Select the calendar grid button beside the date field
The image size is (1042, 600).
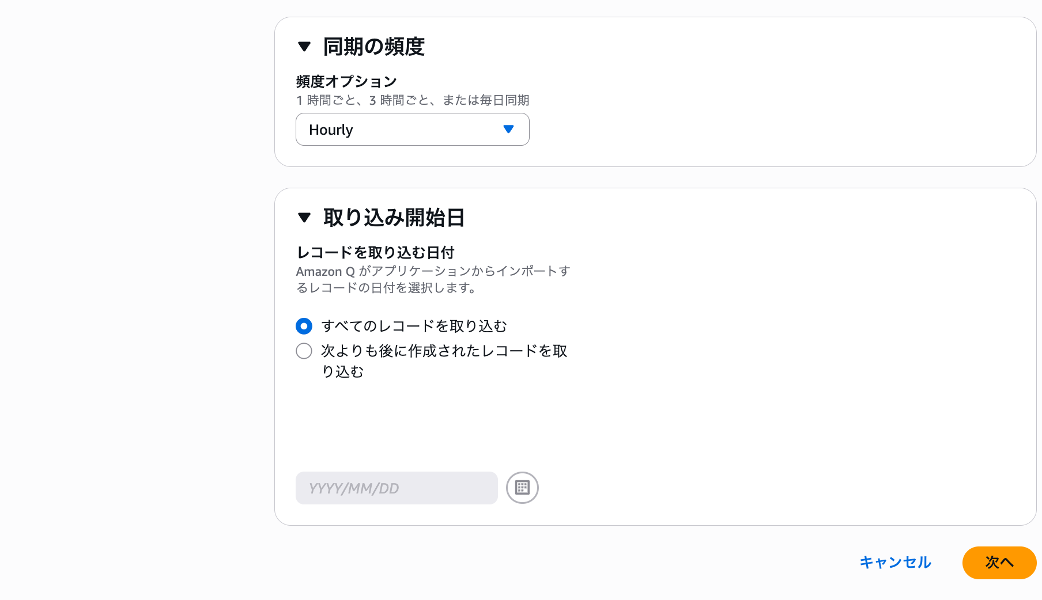point(522,488)
